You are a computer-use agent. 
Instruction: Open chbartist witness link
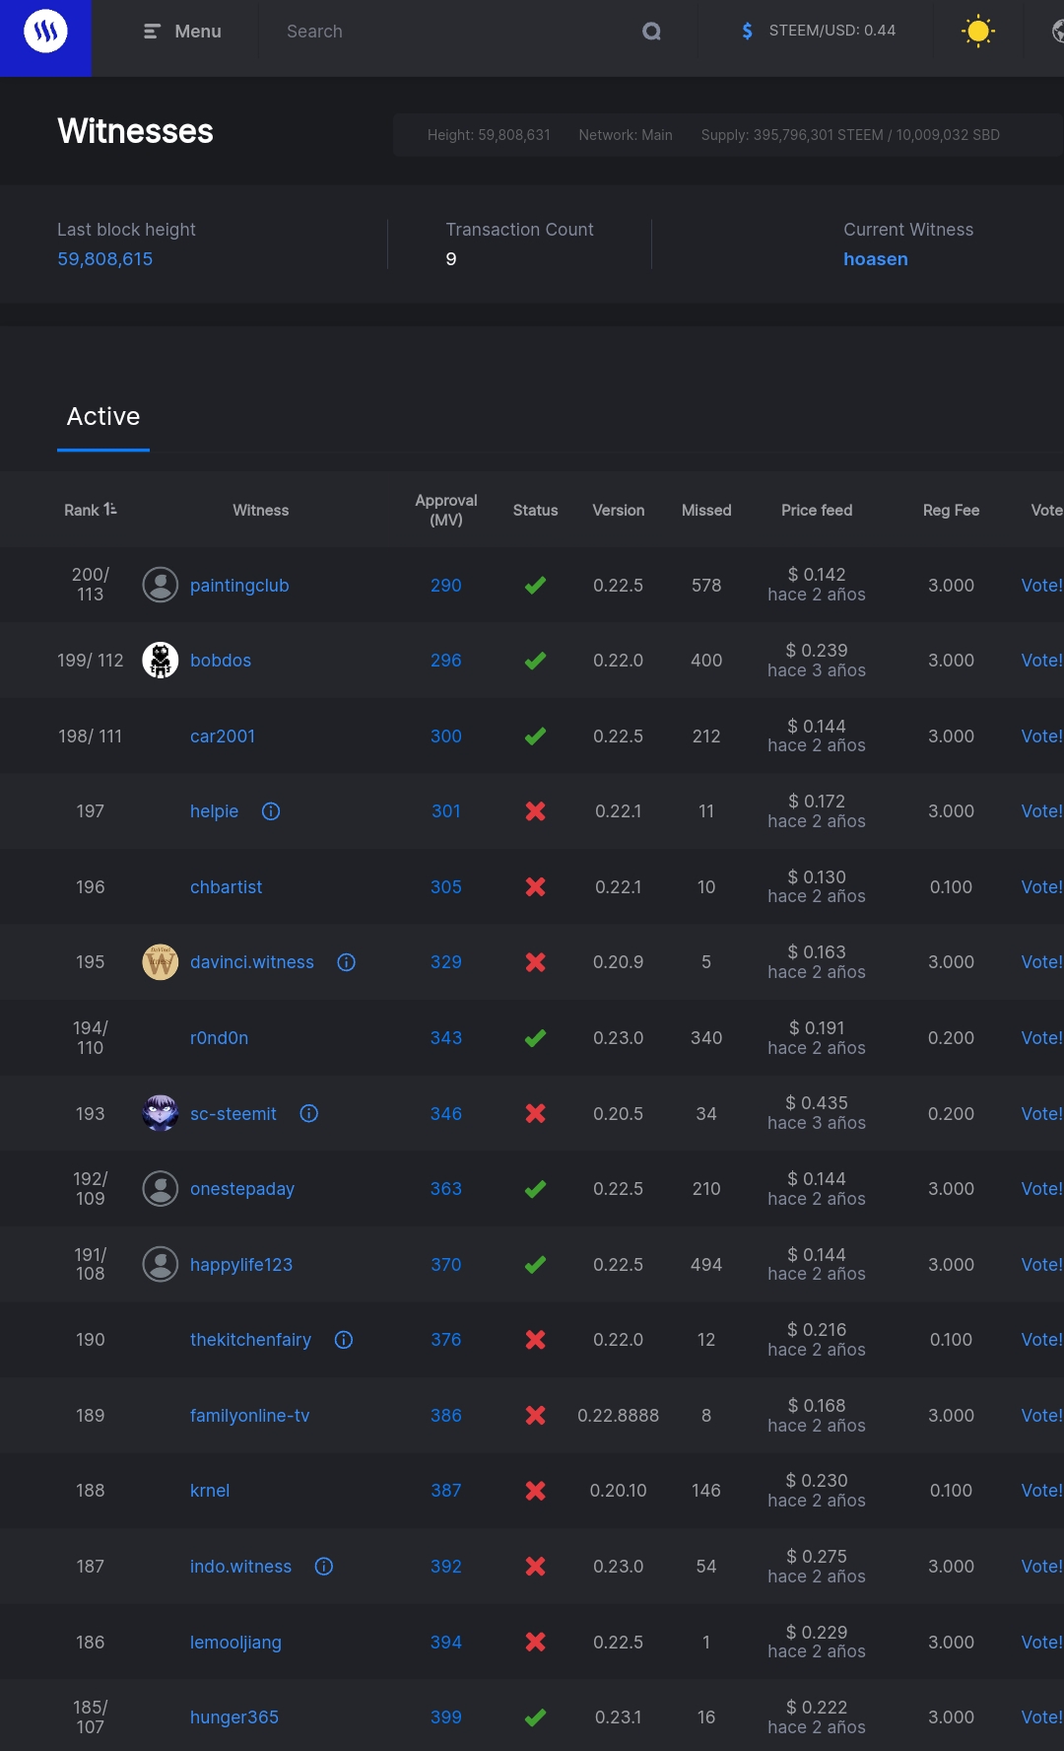(227, 887)
